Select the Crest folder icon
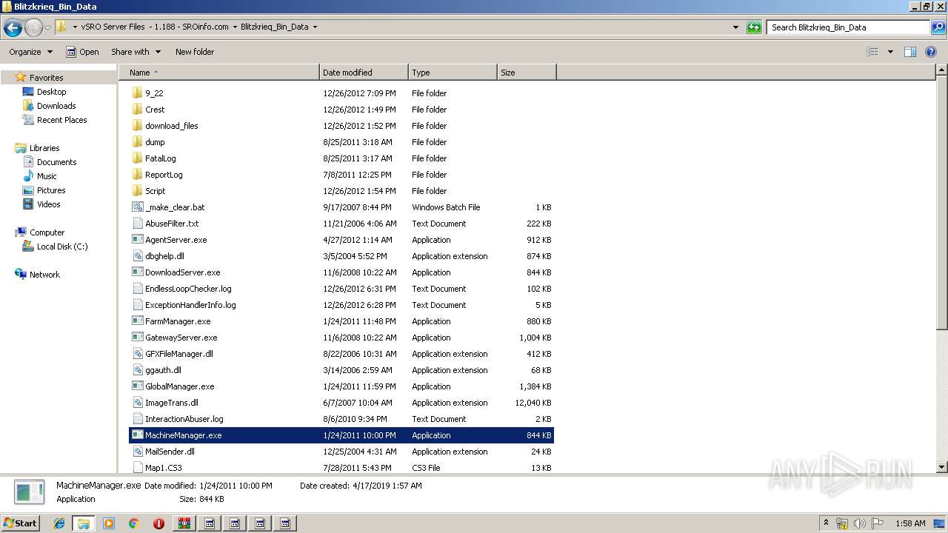This screenshot has width=948, height=533. 137,110
